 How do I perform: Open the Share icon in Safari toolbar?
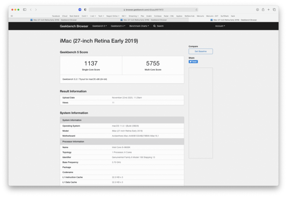263,10
